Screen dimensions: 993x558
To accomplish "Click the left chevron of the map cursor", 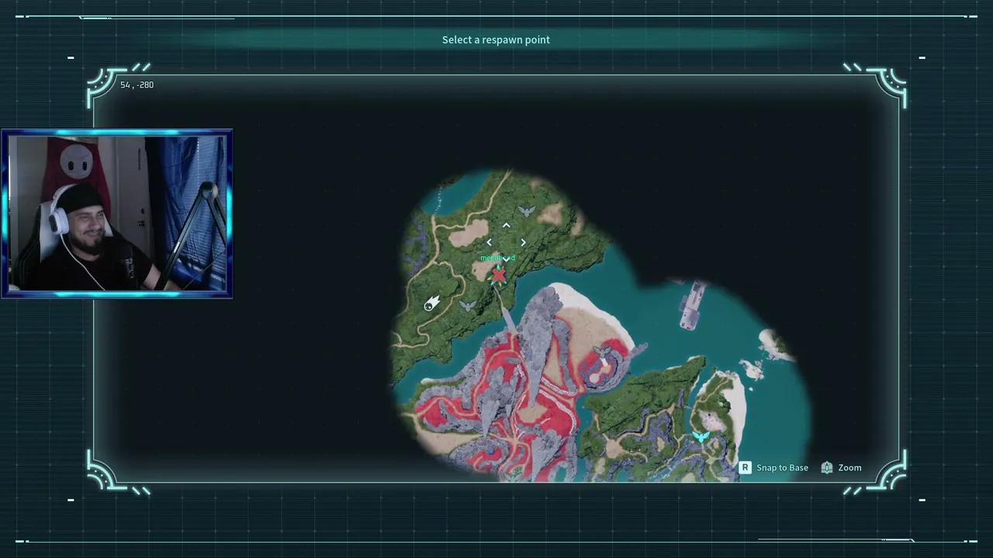I will point(489,243).
